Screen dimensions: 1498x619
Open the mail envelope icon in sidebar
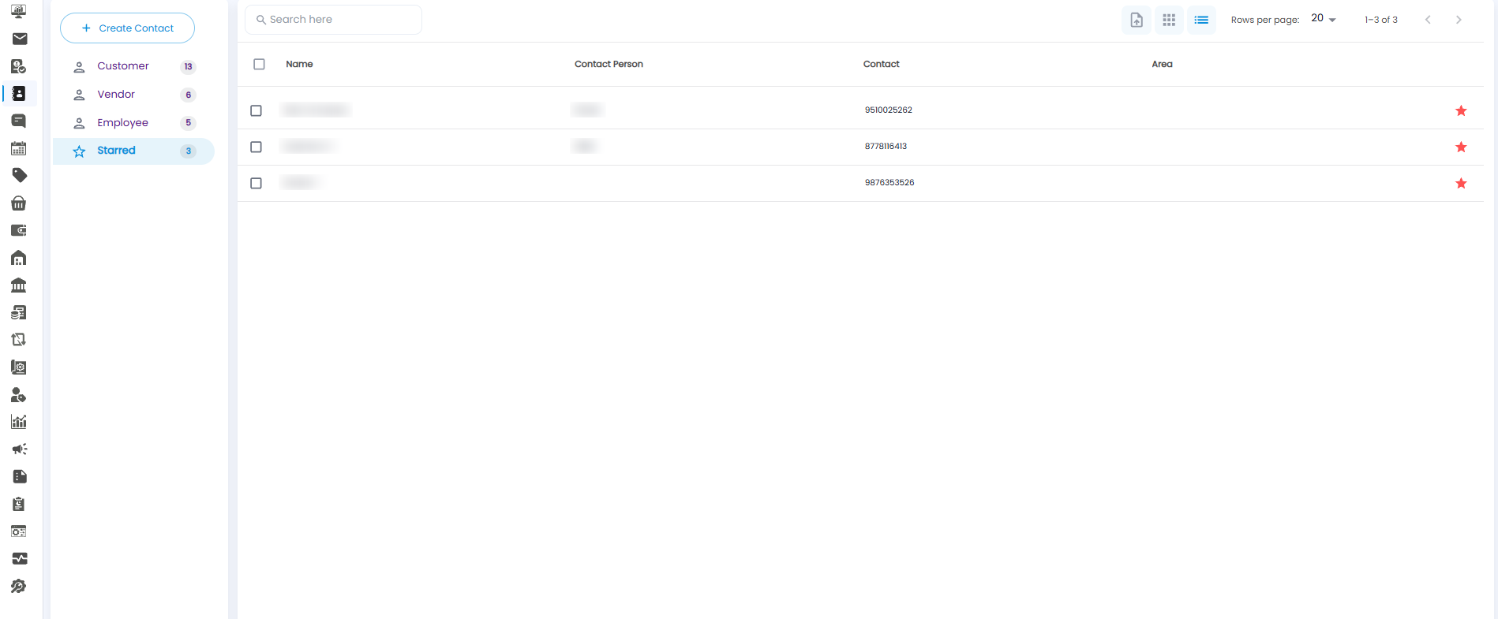coord(20,39)
